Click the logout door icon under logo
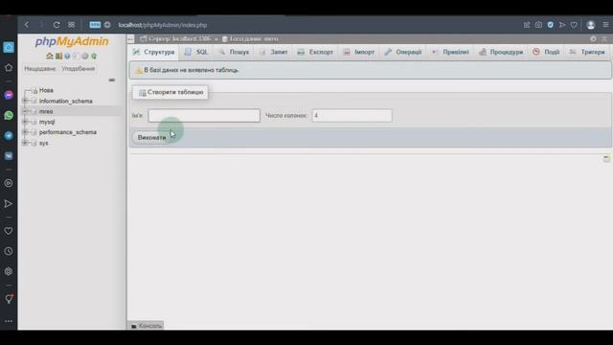This screenshot has width=613, height=345. click(x=58, y=56)
